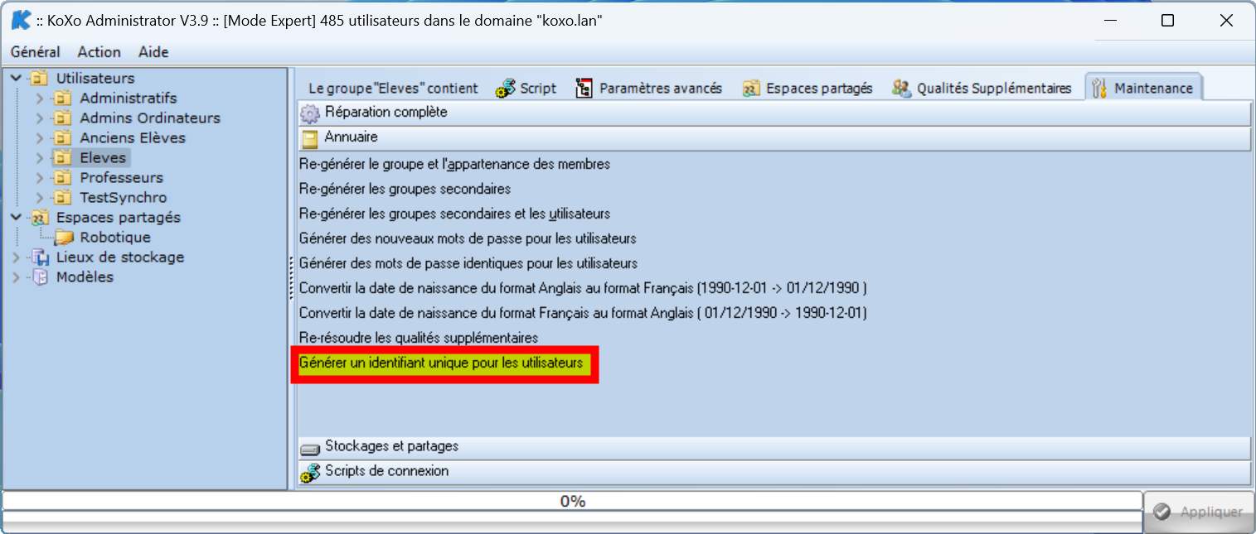Select 'Re-générer le groupe et l'appartenance des membres'
Viewport: 1256px width, 534px height.
click(x=455, y=165)
